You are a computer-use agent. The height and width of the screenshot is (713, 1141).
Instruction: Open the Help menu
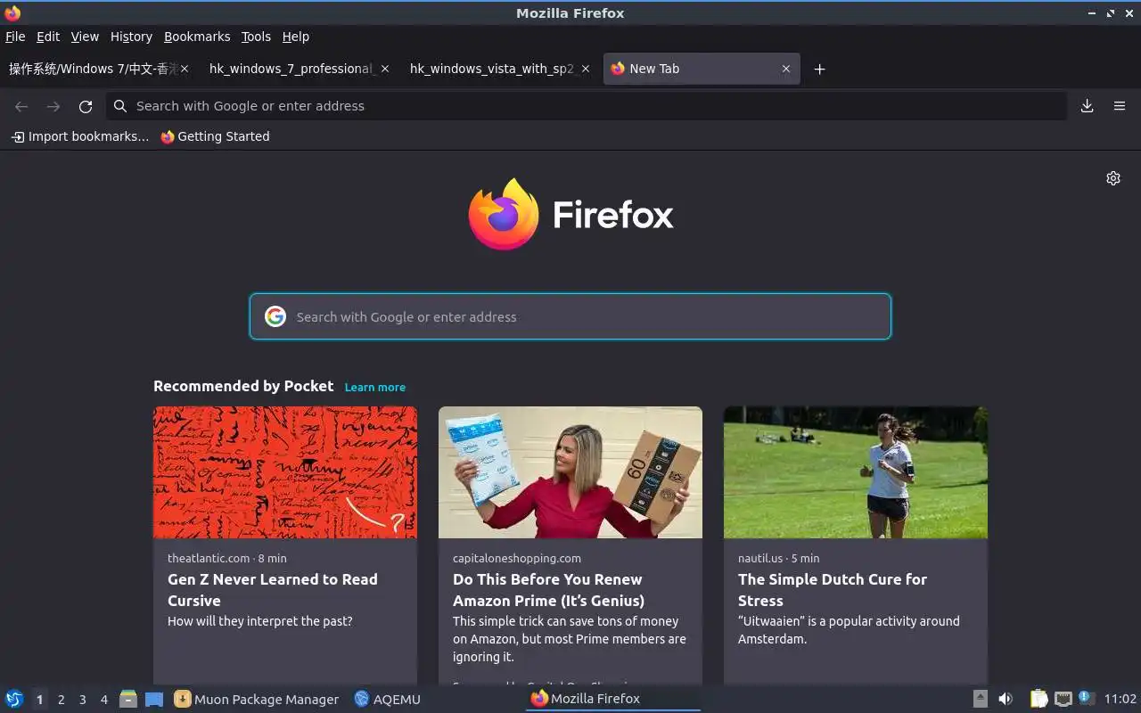click(296, 37)
